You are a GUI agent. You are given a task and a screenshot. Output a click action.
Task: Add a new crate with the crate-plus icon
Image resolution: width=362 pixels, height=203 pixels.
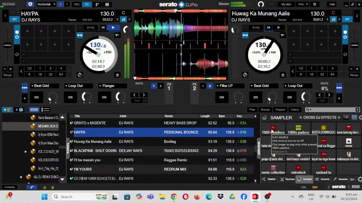click(x=7, y=110)
